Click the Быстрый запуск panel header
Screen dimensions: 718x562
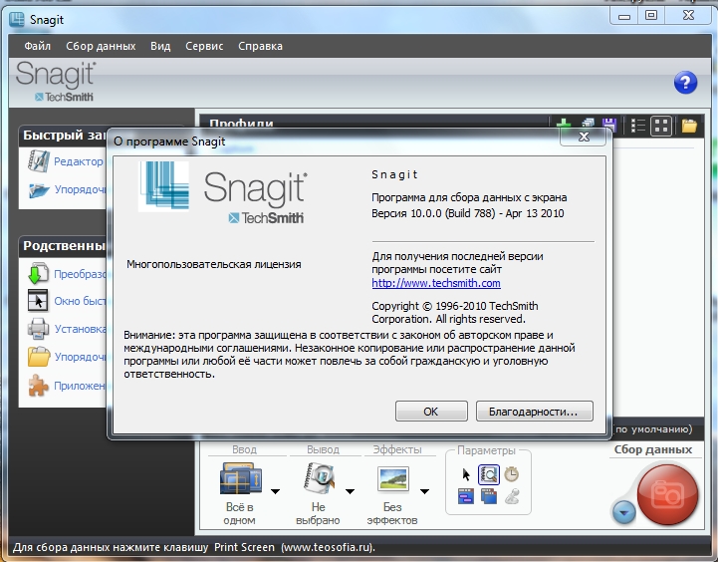coord(64,136)
